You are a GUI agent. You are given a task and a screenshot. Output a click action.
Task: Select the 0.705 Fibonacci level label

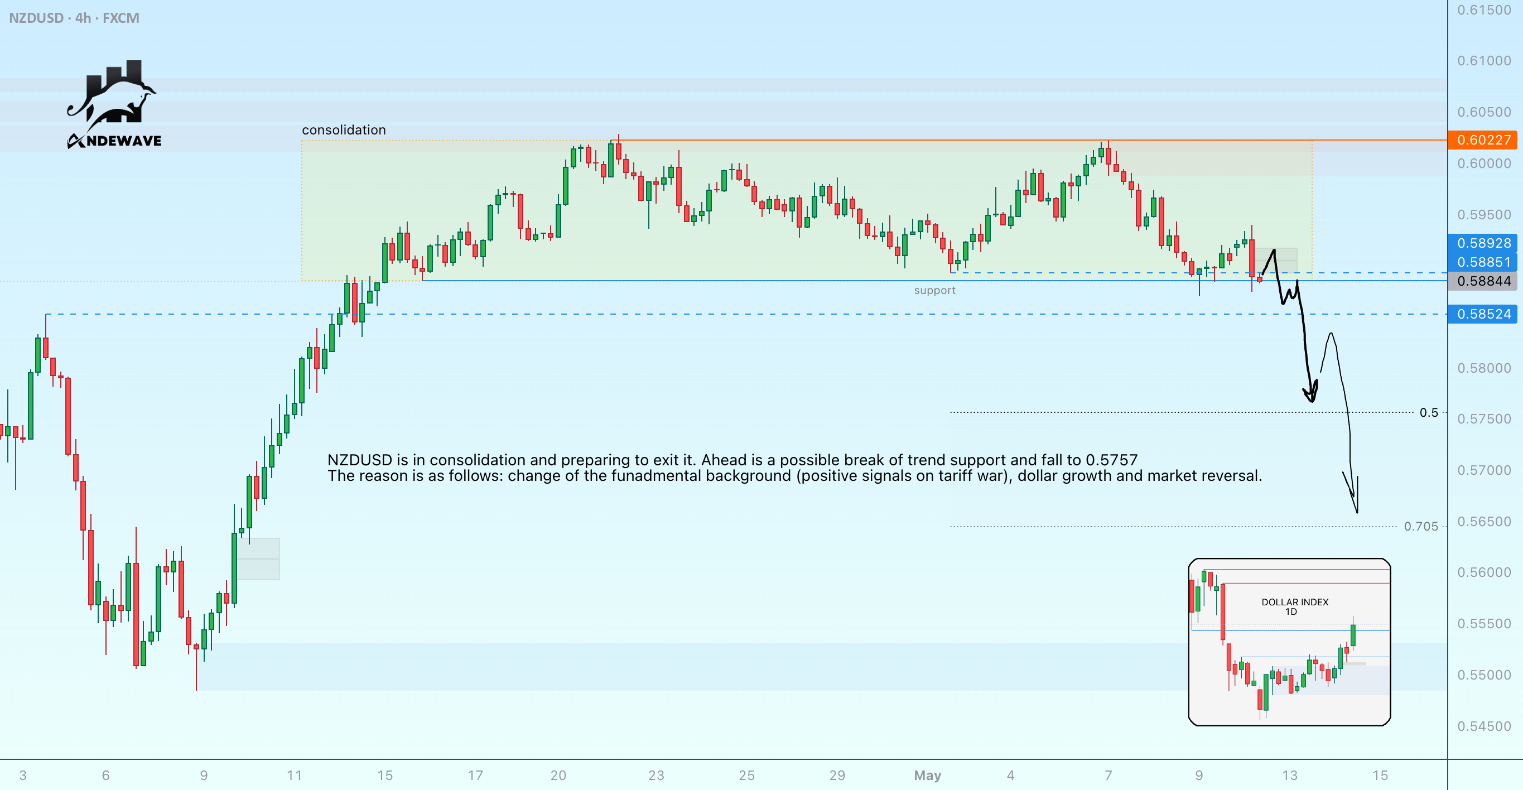tap(1421, 526)
